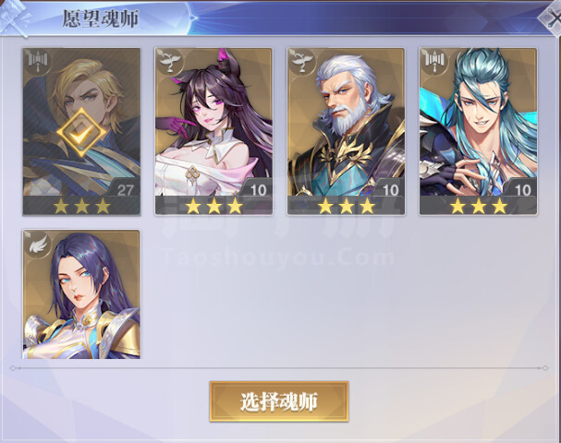Click three-star rating under cat-eared girl card

[x=213, y=206]
